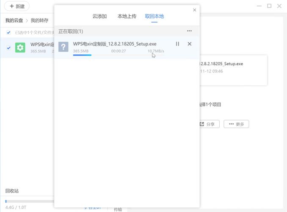The image size is (287, 212).
Task: Click the 365.5MB size in the transfer item
Action: [x=81, y=51]
